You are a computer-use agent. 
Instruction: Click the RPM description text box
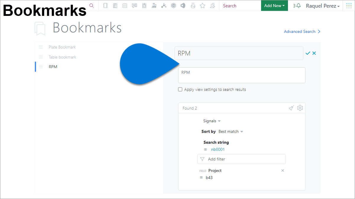click(242, 75)
